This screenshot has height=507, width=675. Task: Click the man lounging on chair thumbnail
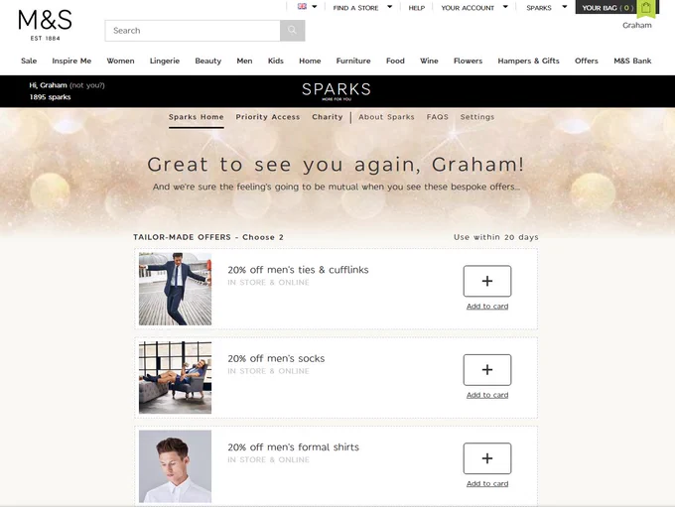click(x=176, y=377)
